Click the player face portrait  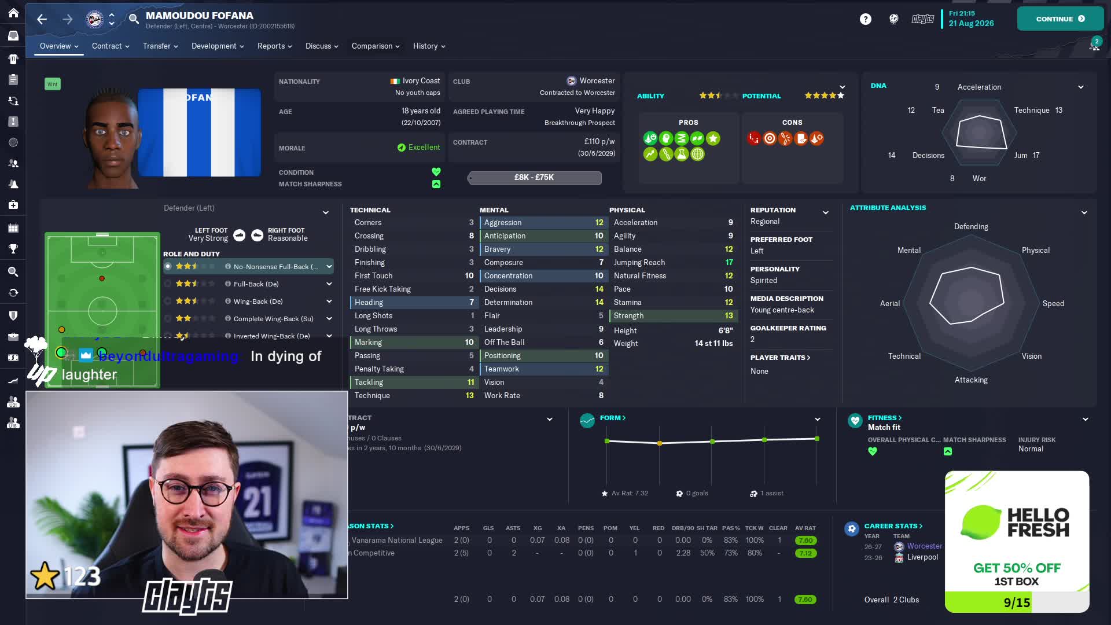point(111,139)
